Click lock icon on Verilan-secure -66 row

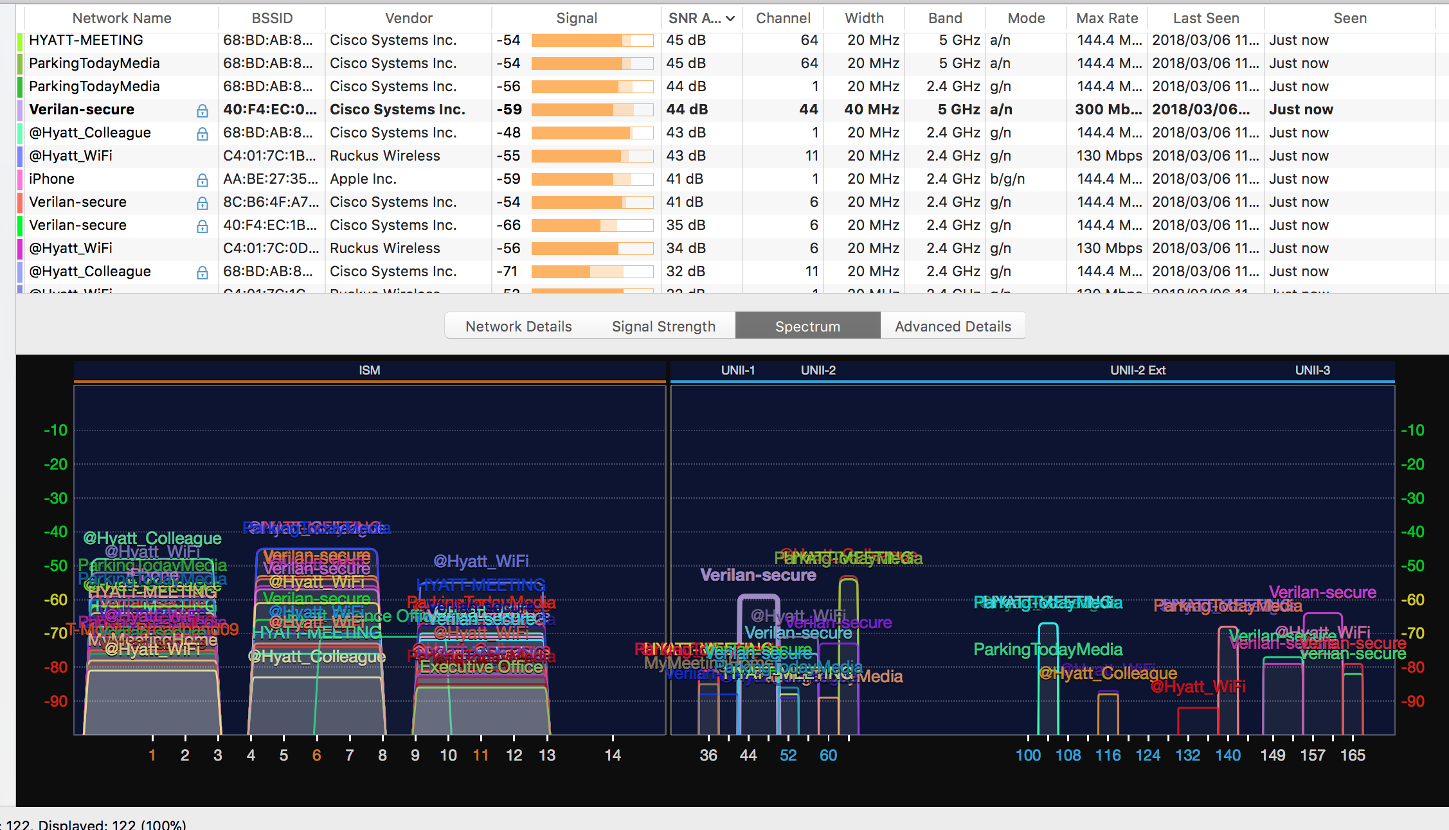pos(202,226)
